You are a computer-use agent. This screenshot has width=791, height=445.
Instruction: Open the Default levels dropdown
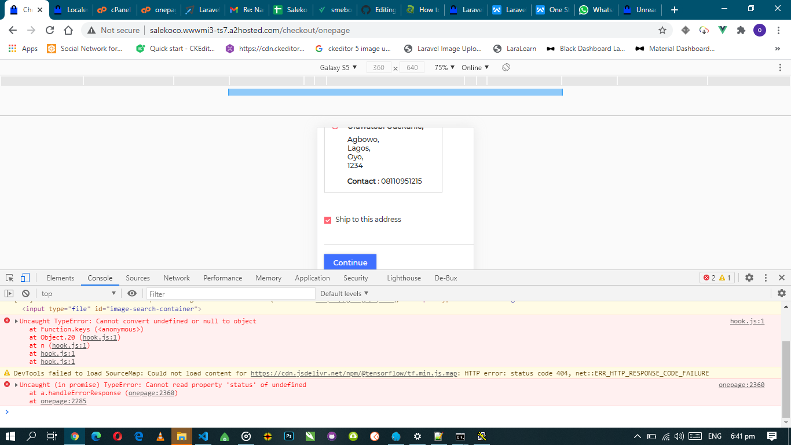click(x=345, y=294)
